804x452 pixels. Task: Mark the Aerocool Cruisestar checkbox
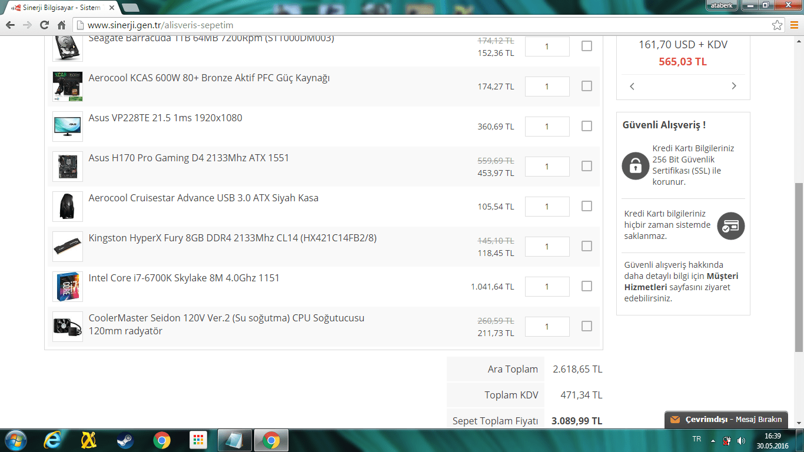click(587, 206)
